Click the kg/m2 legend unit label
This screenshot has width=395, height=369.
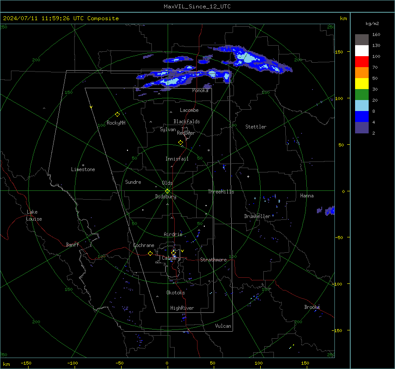(372, 23)
